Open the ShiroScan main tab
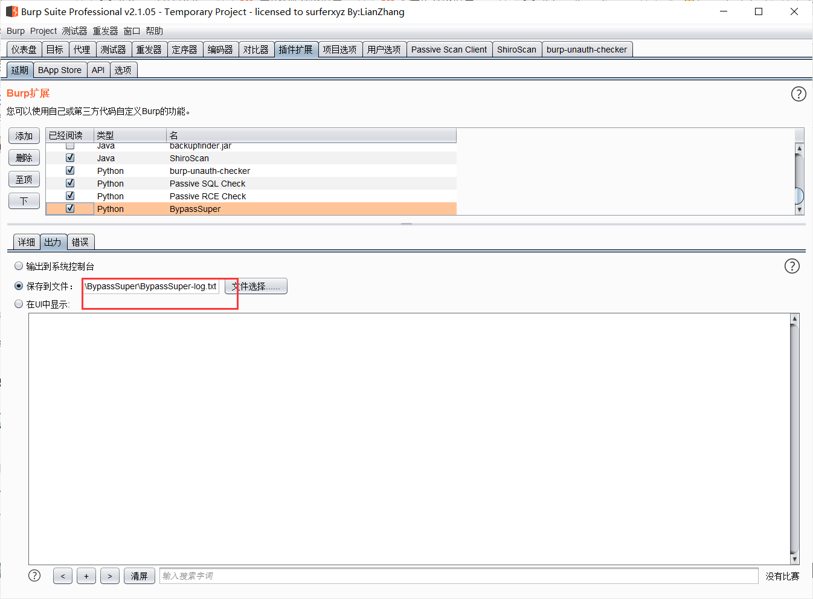The width and height of the screenshot is (813, 599). (x=516, y=50)
